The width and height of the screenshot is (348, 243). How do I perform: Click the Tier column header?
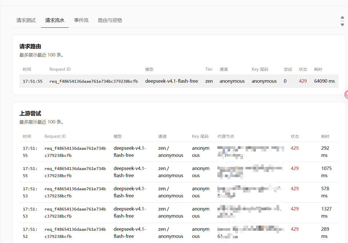click(x=209, y=69)
